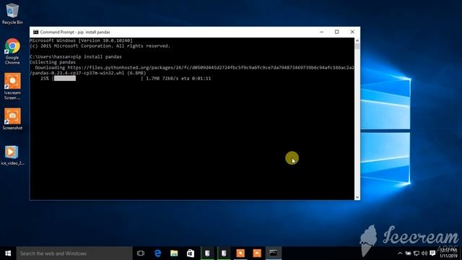Switch to the first orange Icecream taskbar app

coord(240,253)
